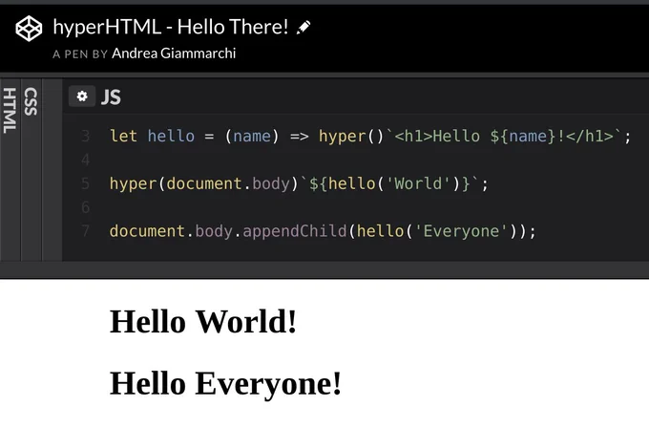Select line number 3 in the gutter
The image size is (649, 428).
(85, 136)
